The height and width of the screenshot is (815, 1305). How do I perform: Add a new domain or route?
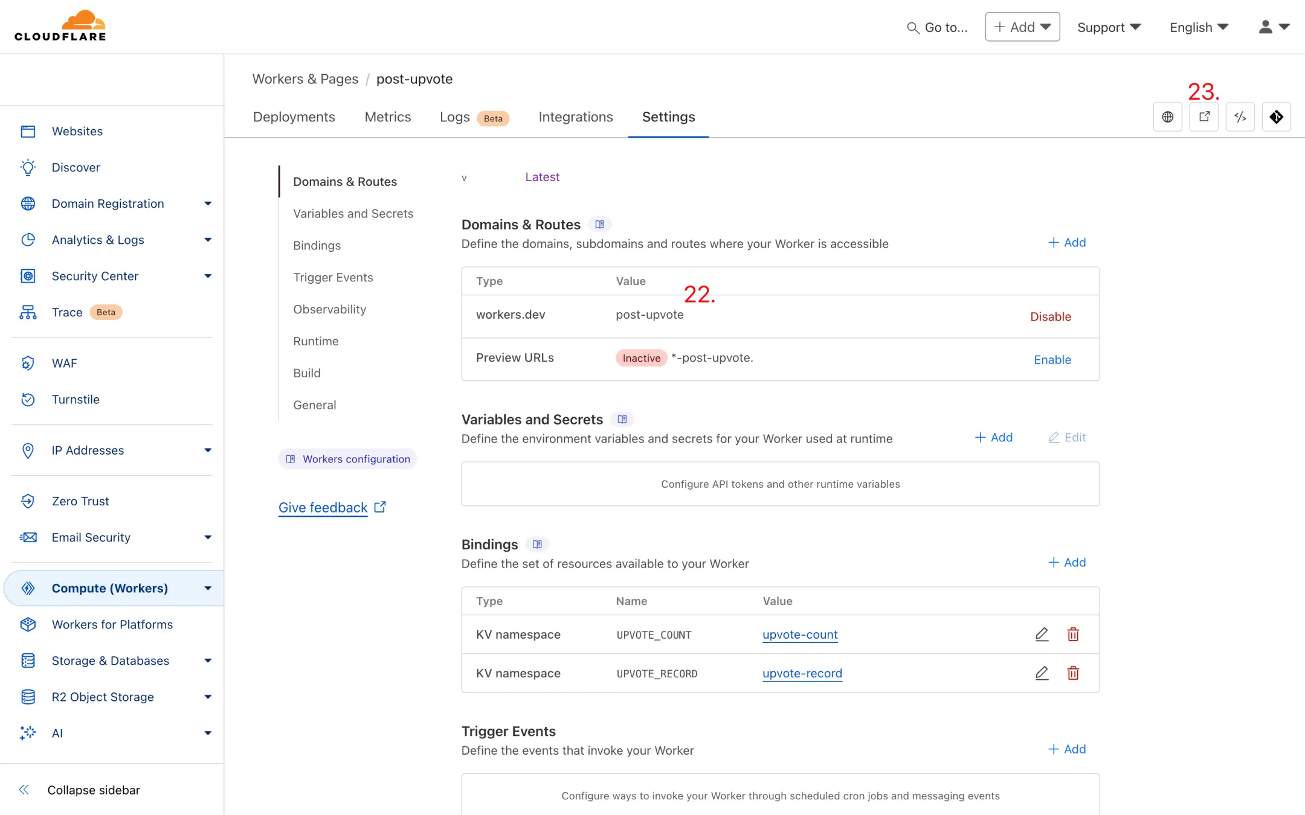pos(1066,243)
